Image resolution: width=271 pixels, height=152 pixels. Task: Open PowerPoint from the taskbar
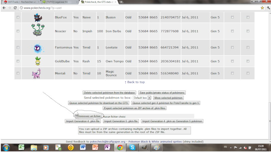(95, 148)
